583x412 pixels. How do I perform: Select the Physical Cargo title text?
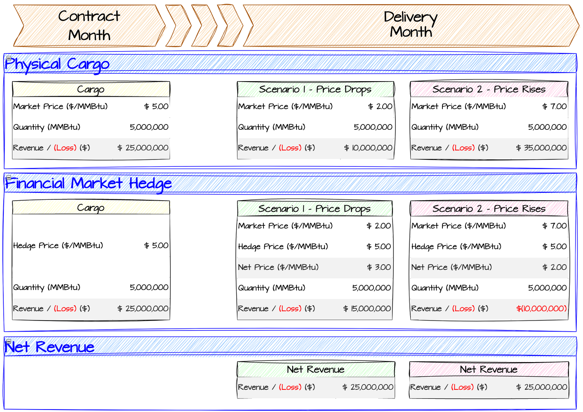(x=58, y=64)
